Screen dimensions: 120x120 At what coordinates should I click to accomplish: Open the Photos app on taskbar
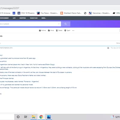49,117
